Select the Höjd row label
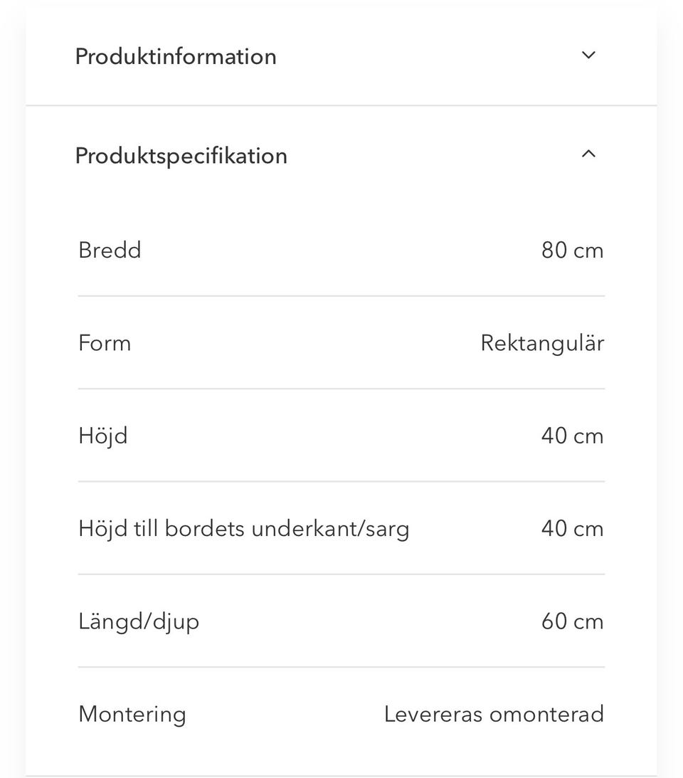683x778 pixels. [103, 436]
